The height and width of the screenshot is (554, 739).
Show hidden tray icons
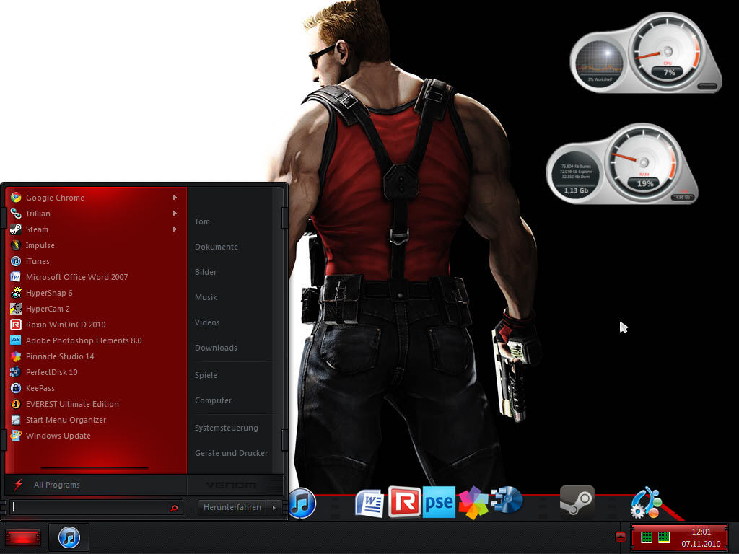pos(621,537)
